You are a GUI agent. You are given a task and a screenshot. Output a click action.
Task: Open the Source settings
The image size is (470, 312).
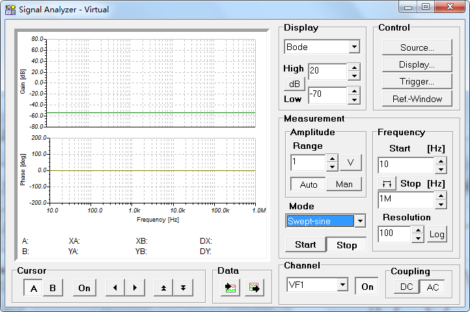(417, 47)
